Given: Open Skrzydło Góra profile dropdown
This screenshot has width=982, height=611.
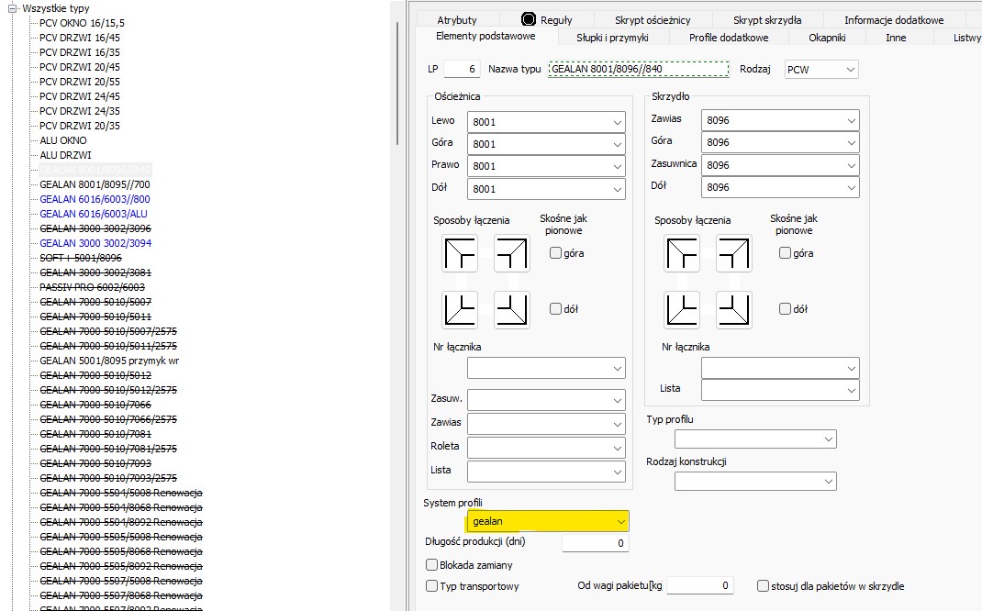Looking at the screenshot, I should point(780,142).
